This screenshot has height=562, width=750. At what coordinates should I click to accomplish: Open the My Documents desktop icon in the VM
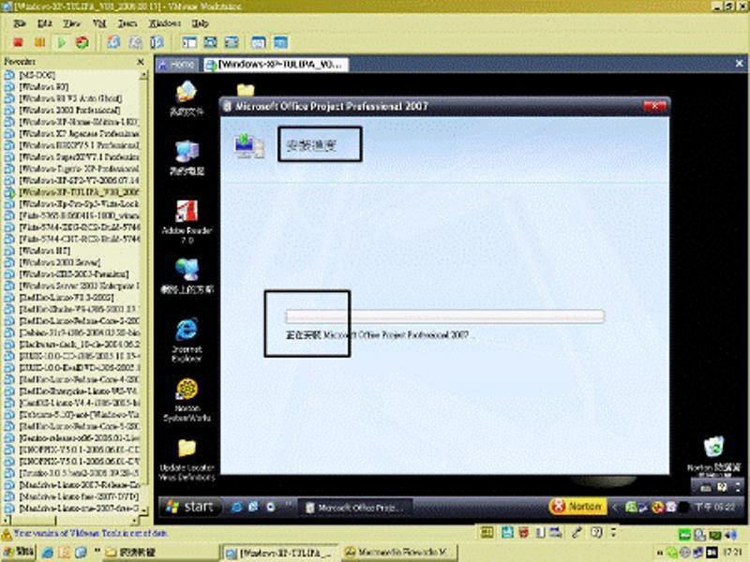click(187, 98)
